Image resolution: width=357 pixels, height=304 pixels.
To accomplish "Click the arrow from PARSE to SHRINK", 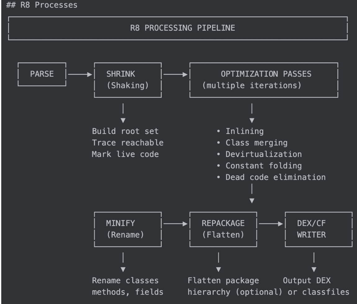I will point(80,74).
